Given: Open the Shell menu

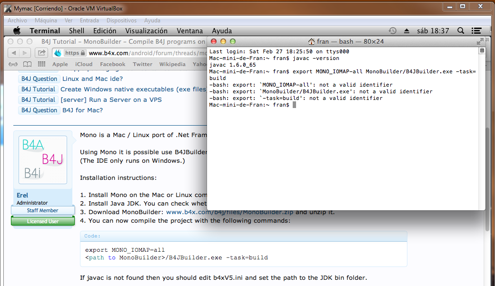Looking at the screenshot, I should pos(77,30).
